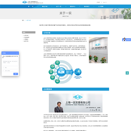Select the third link in sidebar MENU

tap(26, 39)
